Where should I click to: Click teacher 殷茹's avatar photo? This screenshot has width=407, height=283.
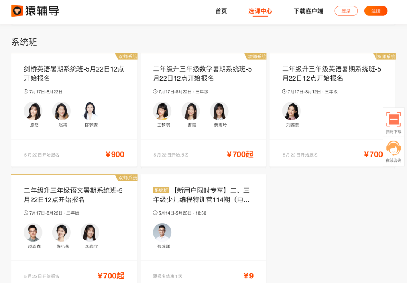[x=33, y=111]
